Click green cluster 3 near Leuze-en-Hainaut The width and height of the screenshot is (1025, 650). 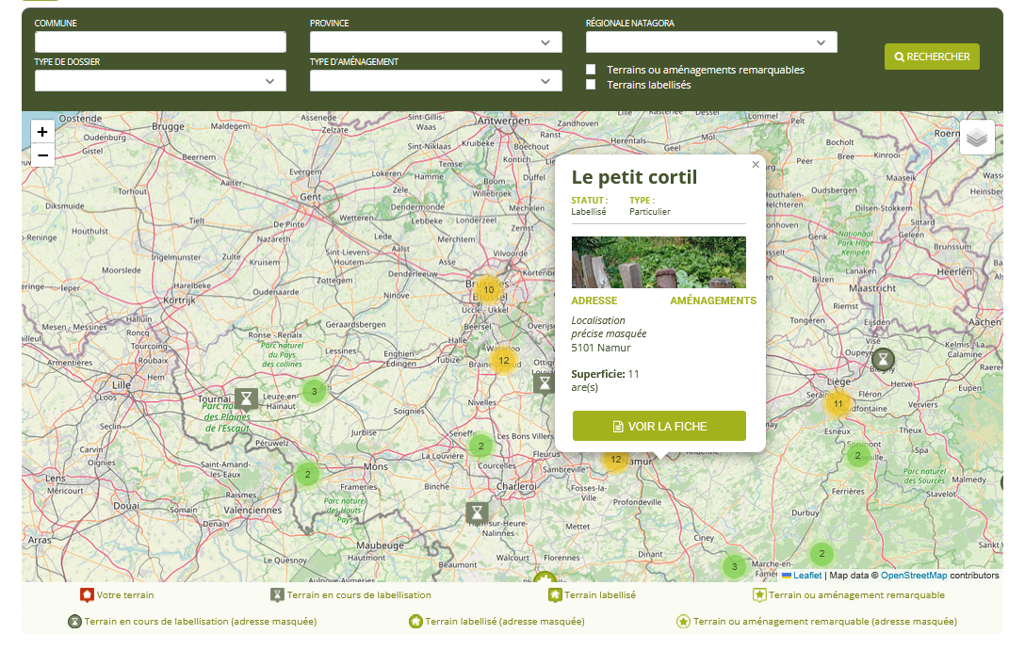(x=314, y=391)
